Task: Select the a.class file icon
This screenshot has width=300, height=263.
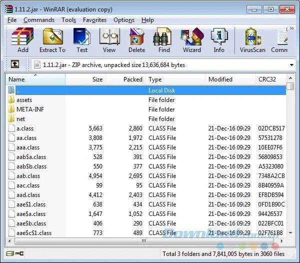Action: click(11, 128)
